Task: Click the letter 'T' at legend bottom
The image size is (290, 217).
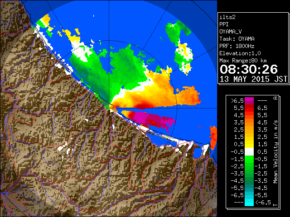Action: [275, 205]
